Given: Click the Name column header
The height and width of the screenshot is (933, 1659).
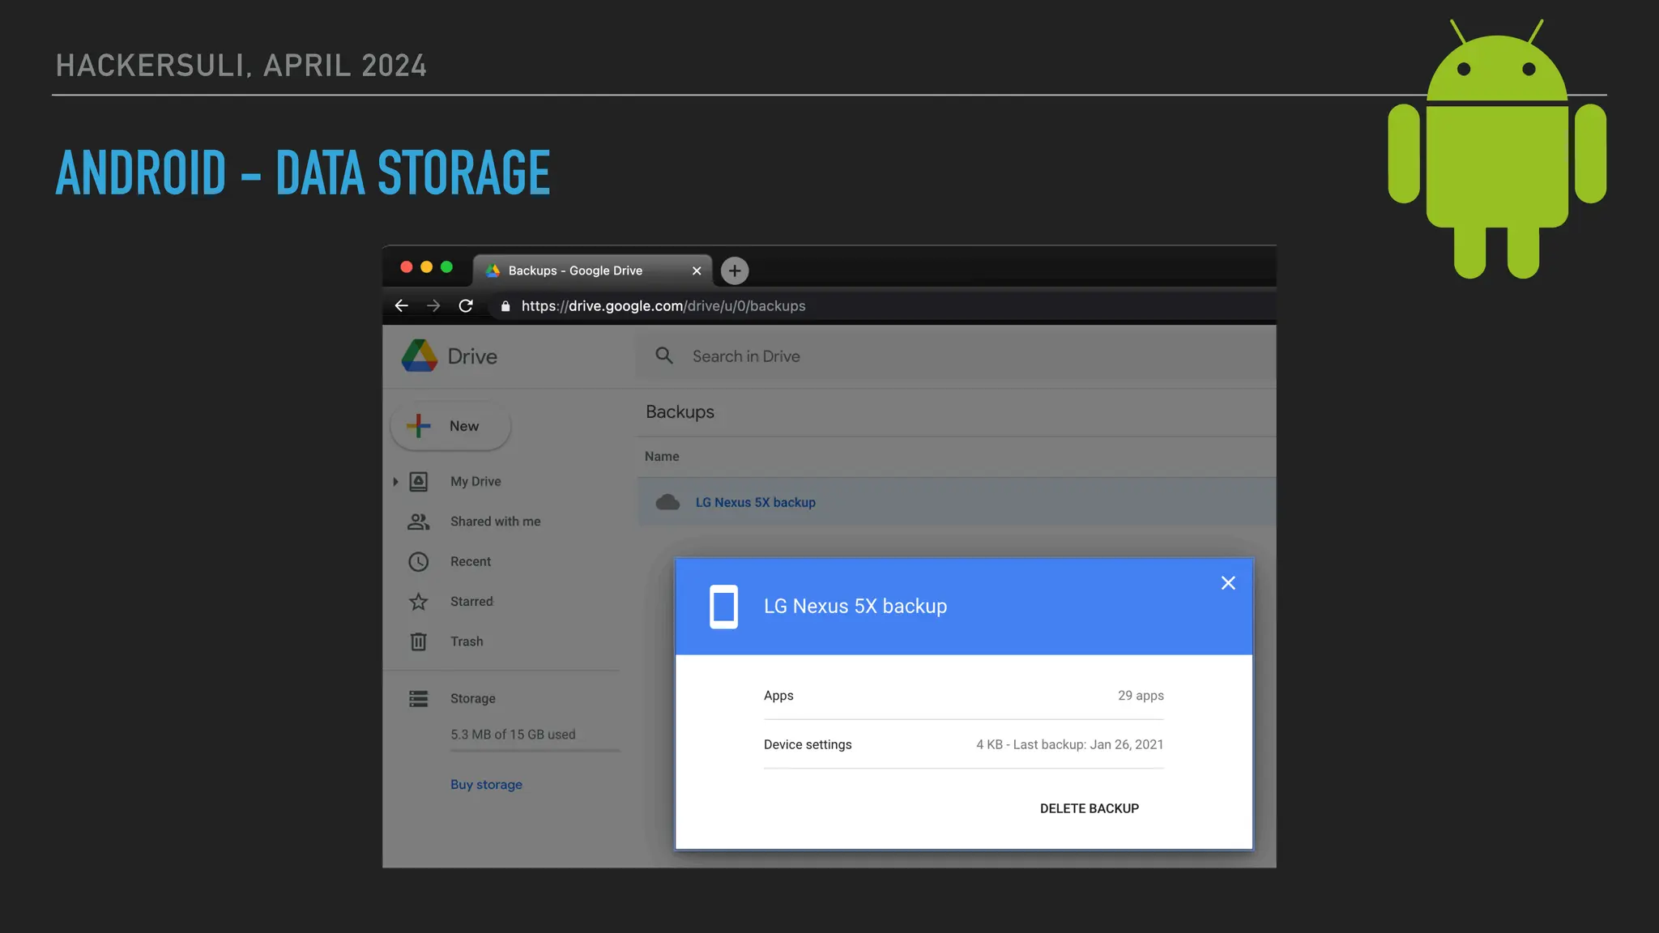Looking at the screenshot, I should click(662, 456).
